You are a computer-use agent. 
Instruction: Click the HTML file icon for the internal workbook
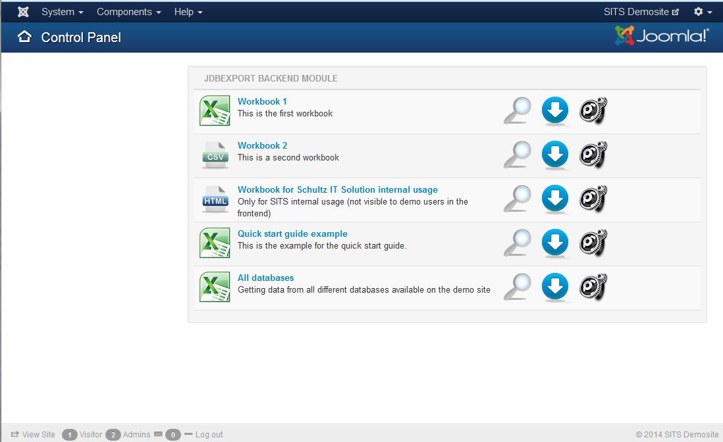click(215, 199)
